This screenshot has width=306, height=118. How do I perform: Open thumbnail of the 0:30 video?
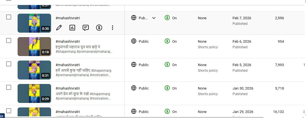coord(34,23)
